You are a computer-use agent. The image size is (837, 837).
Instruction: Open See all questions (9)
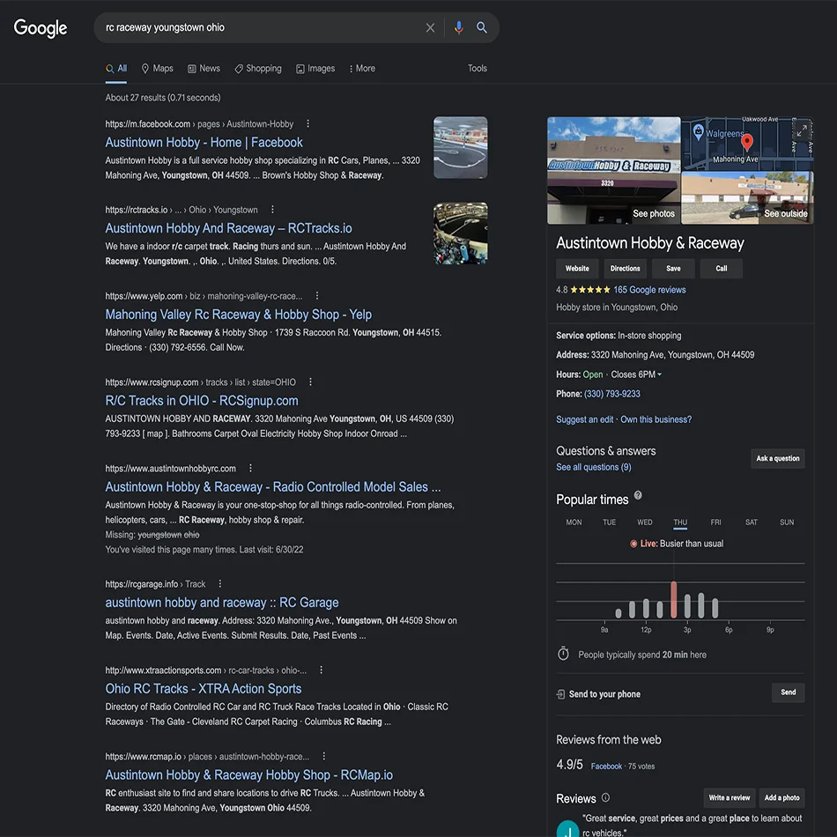(594, 467)
